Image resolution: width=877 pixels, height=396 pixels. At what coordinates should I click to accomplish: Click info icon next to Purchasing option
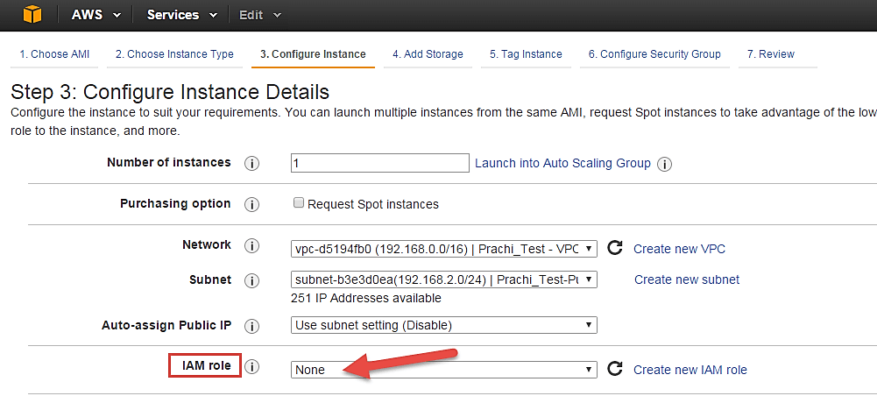pos(252,204)
